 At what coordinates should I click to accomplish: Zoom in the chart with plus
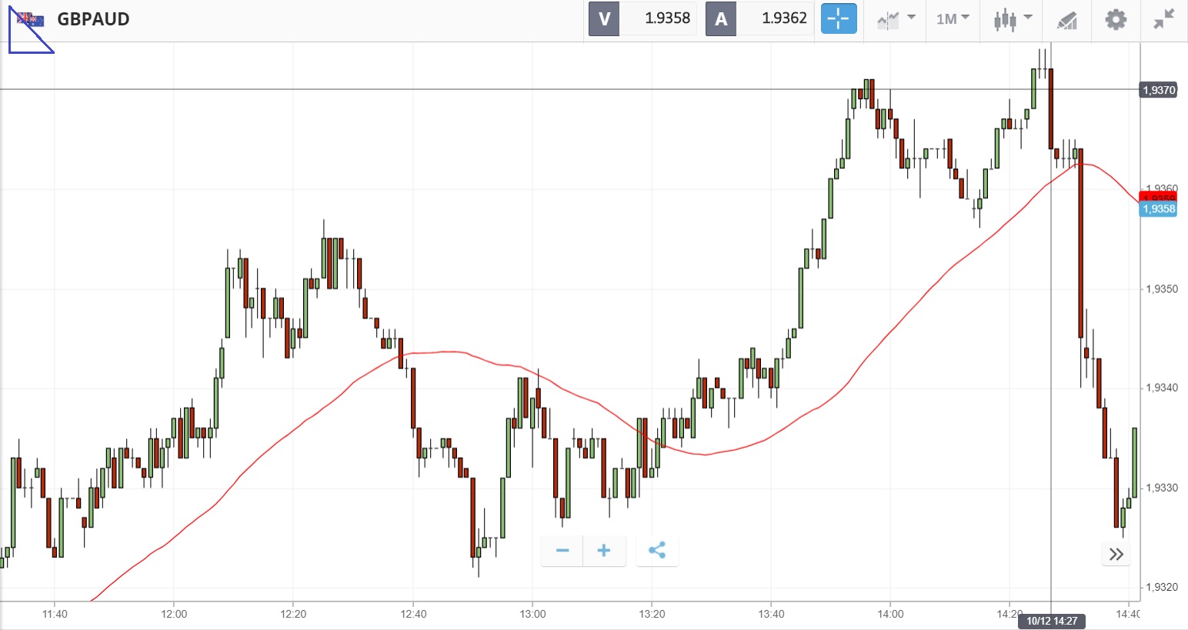(604, 551)
